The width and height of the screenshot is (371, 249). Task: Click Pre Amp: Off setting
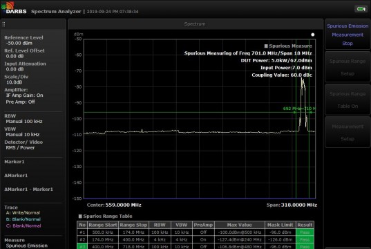coord(20,102)
